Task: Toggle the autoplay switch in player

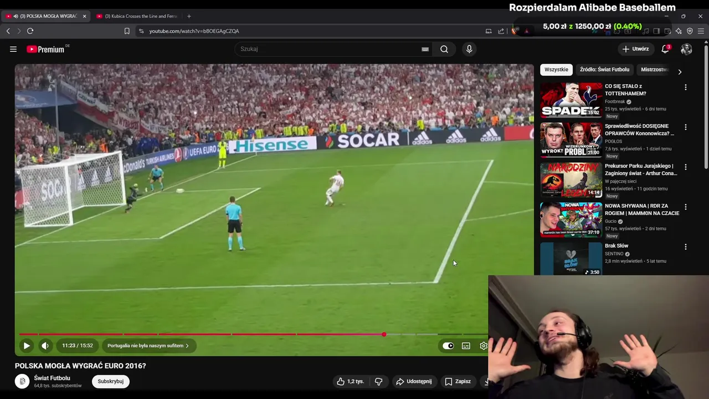Action: (448, 346)
